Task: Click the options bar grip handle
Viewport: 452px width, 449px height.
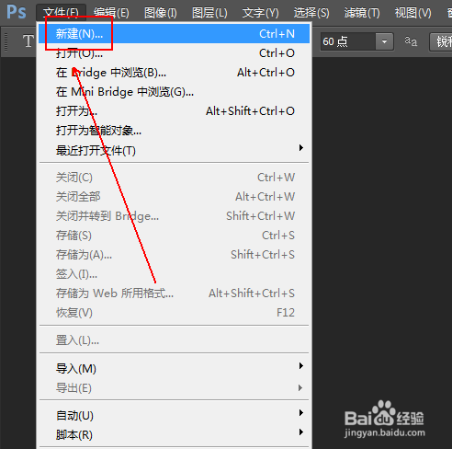Action: [x=6, y=41]
